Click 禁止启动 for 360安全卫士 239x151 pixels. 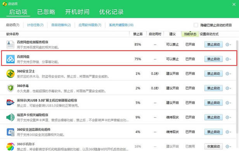coord(213,73)
